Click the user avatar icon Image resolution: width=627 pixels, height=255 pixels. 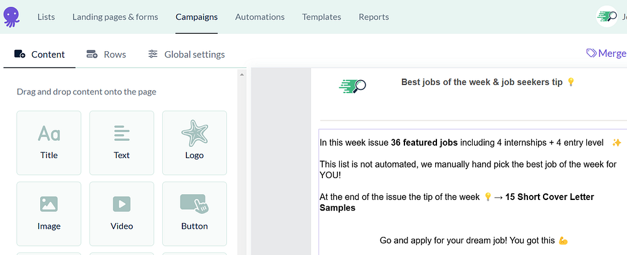pos(606,17)
